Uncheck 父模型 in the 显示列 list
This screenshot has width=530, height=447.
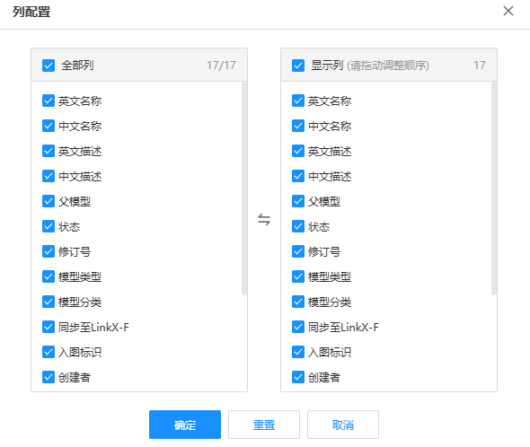click(x=298, y=201)
